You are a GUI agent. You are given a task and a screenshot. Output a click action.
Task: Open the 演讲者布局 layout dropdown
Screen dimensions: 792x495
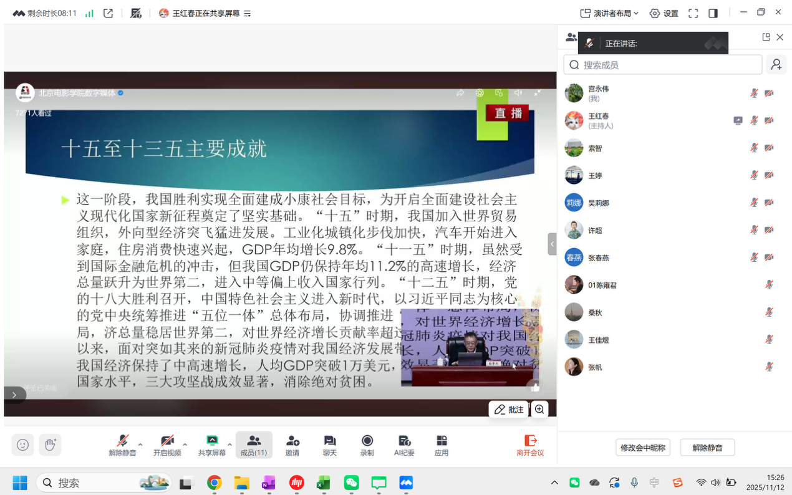[x=609, y=13]
